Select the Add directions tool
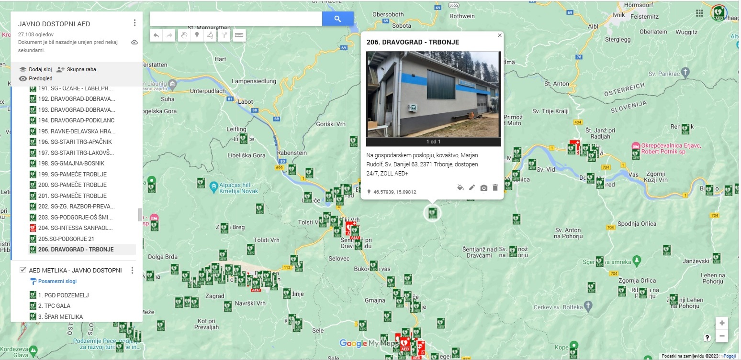This screenshot has width=741, height=360. click(x=224, y=35)
